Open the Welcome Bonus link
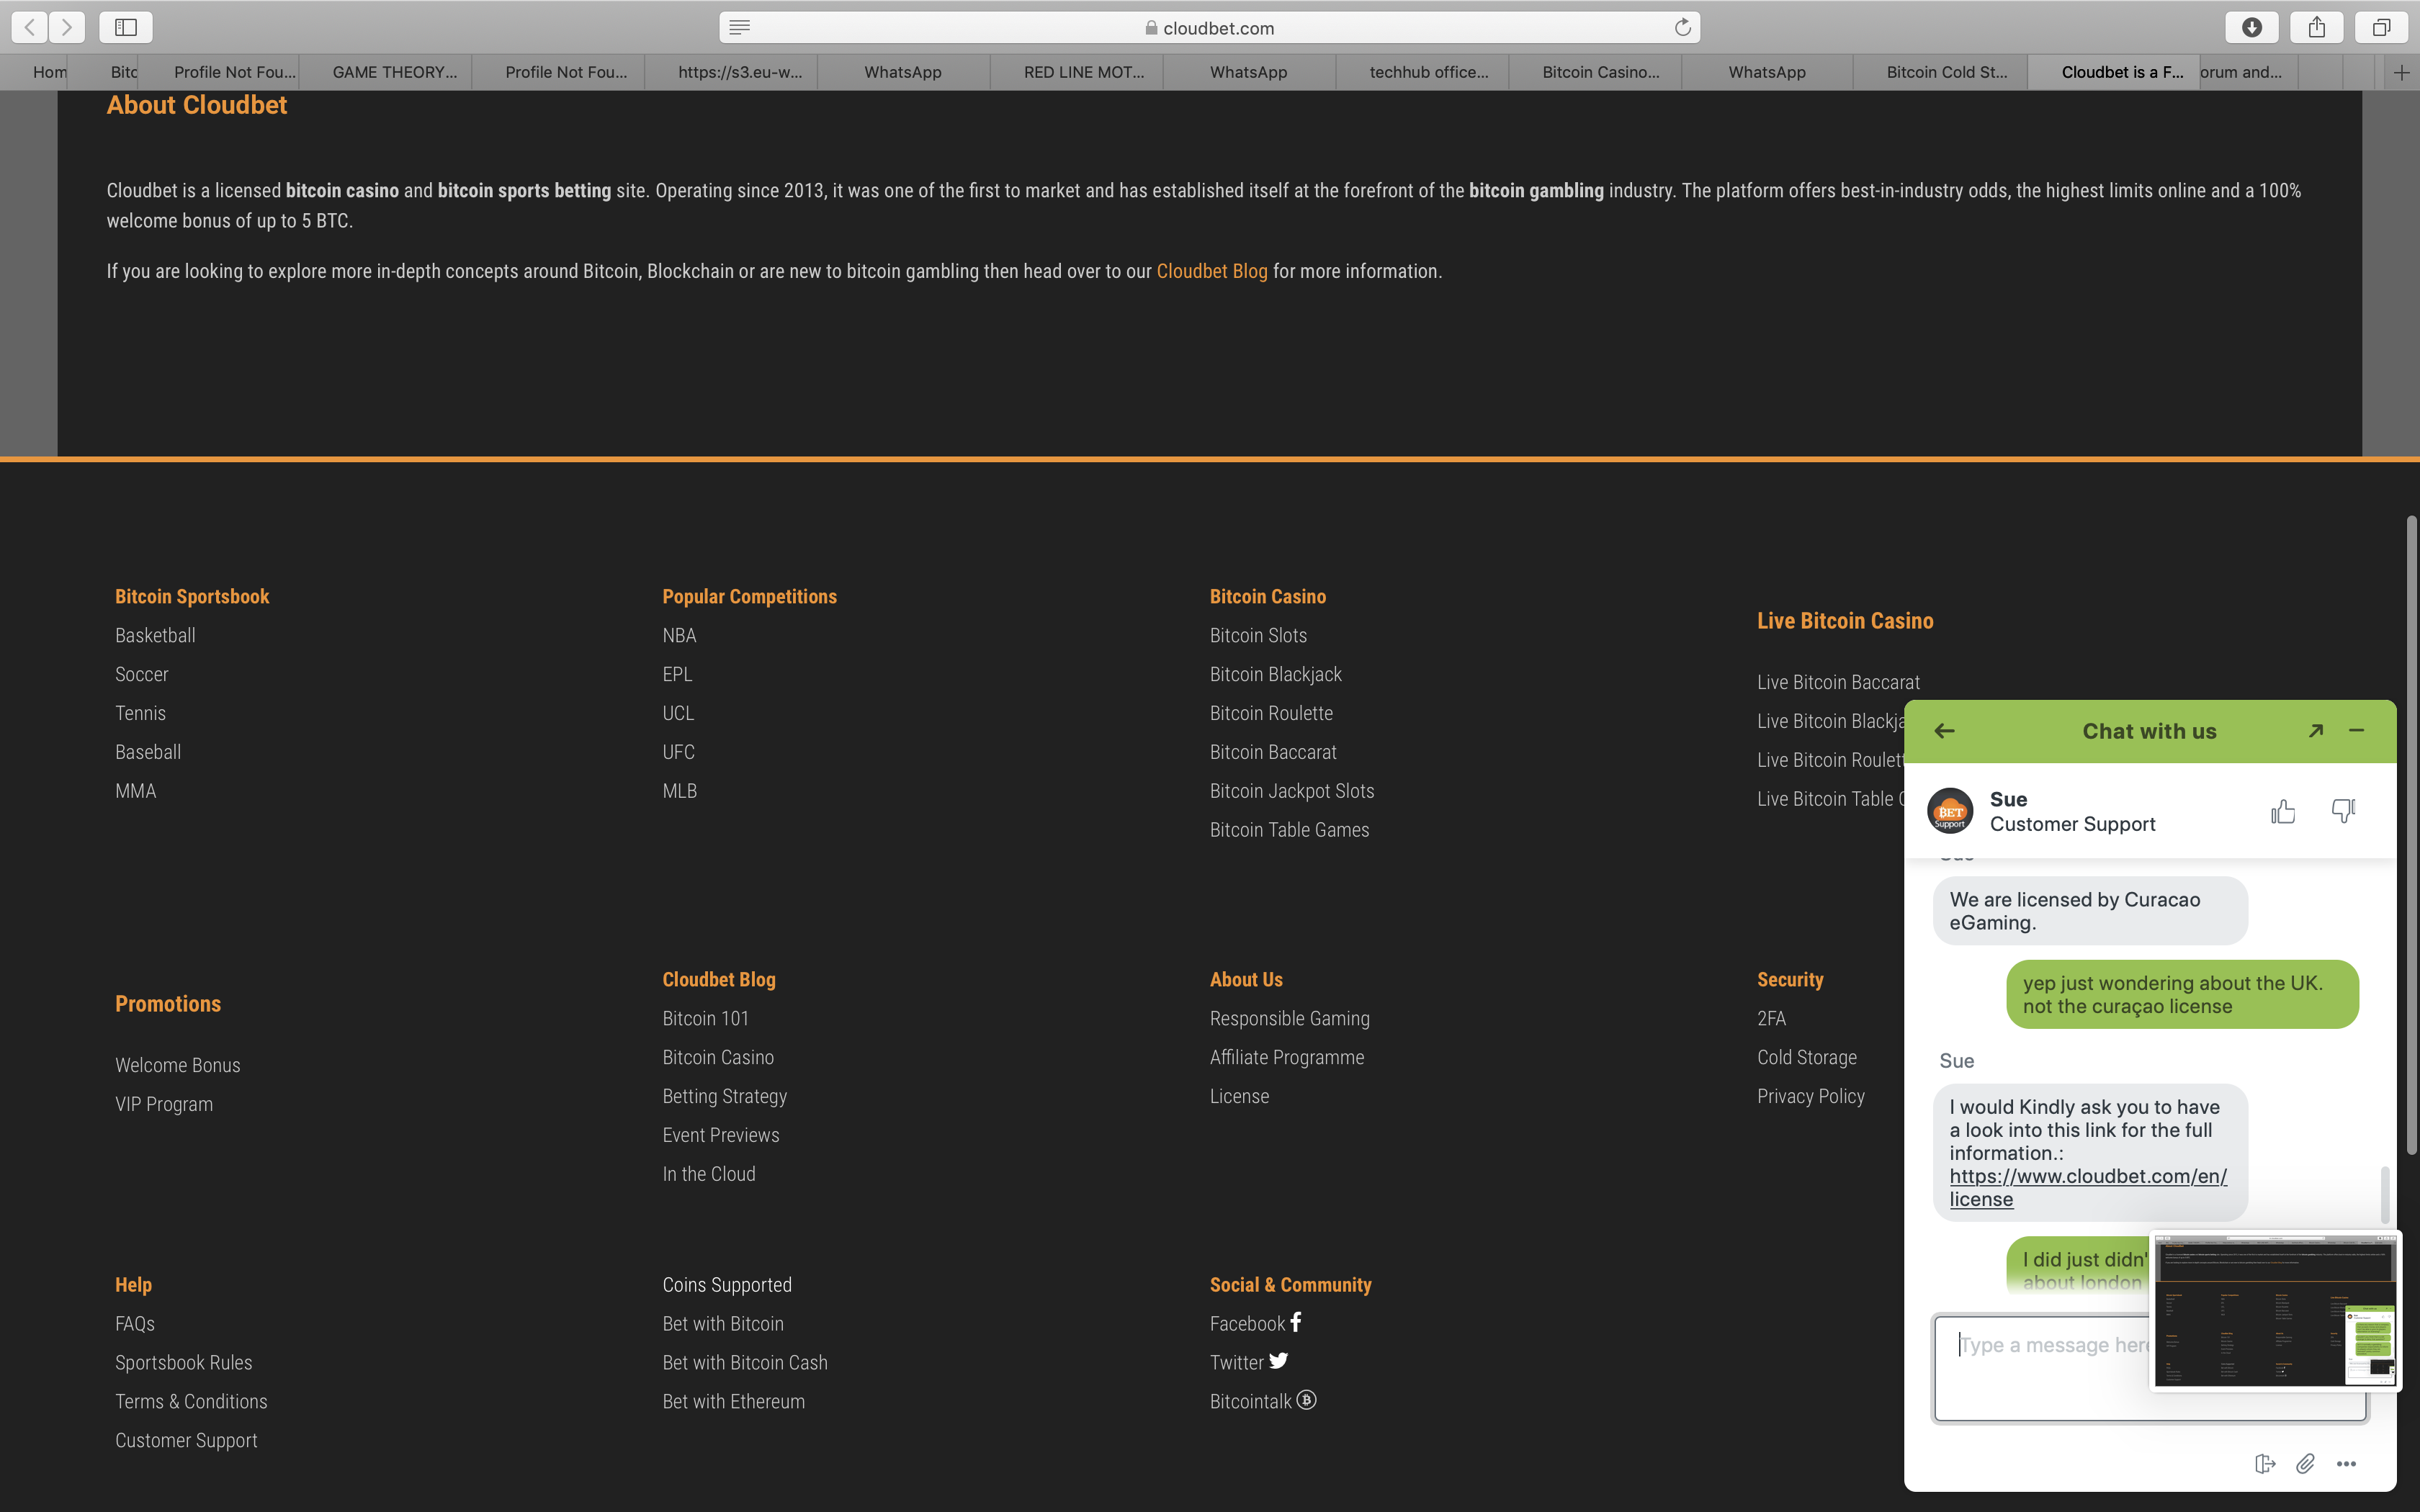 coord(177,1065)
